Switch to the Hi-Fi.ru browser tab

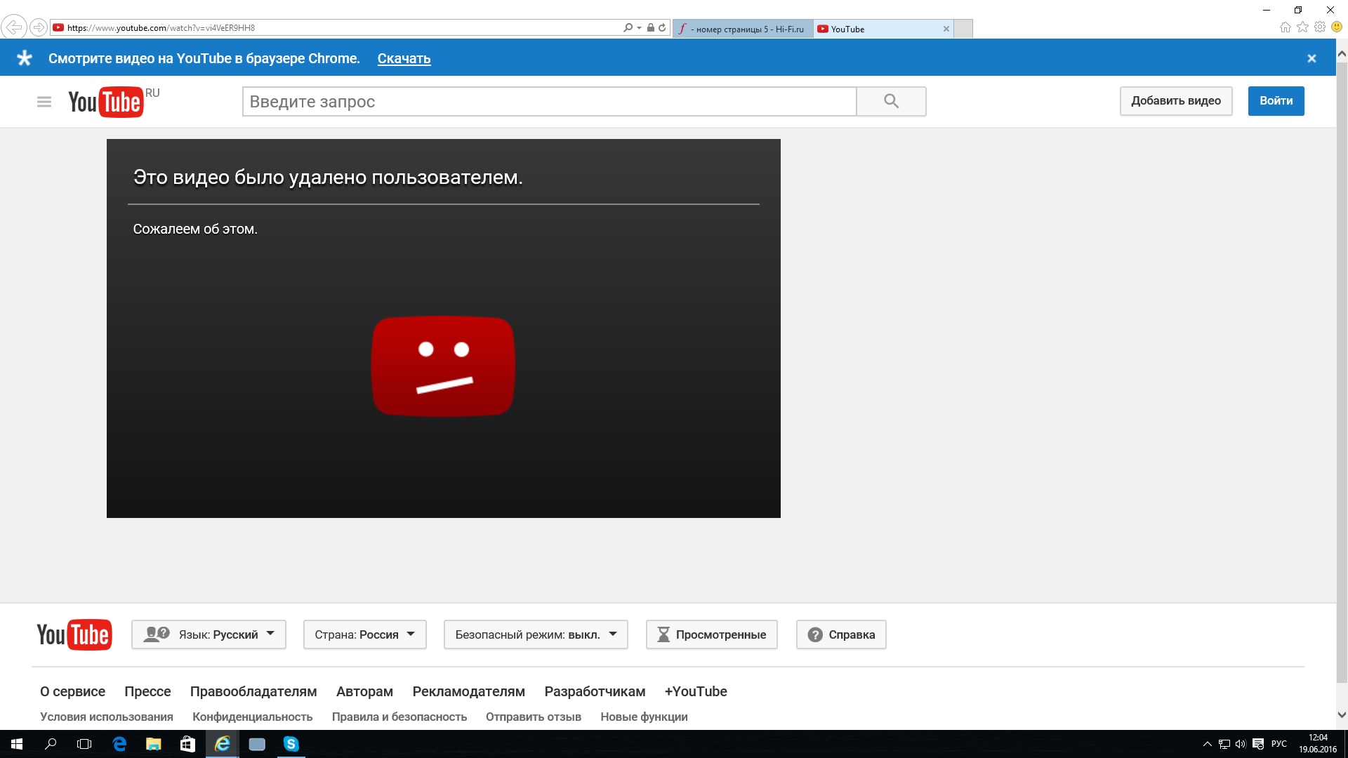point(743,29)
